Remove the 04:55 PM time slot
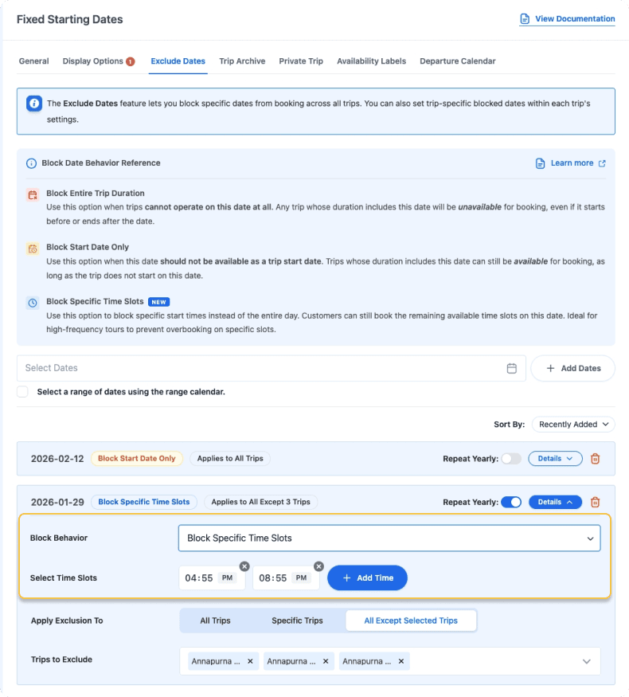 (244, 566)
